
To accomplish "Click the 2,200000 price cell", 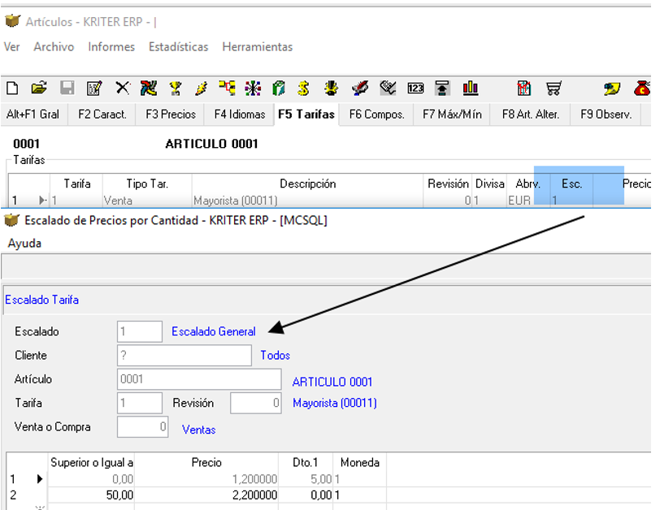I will [x=206, y=495].
